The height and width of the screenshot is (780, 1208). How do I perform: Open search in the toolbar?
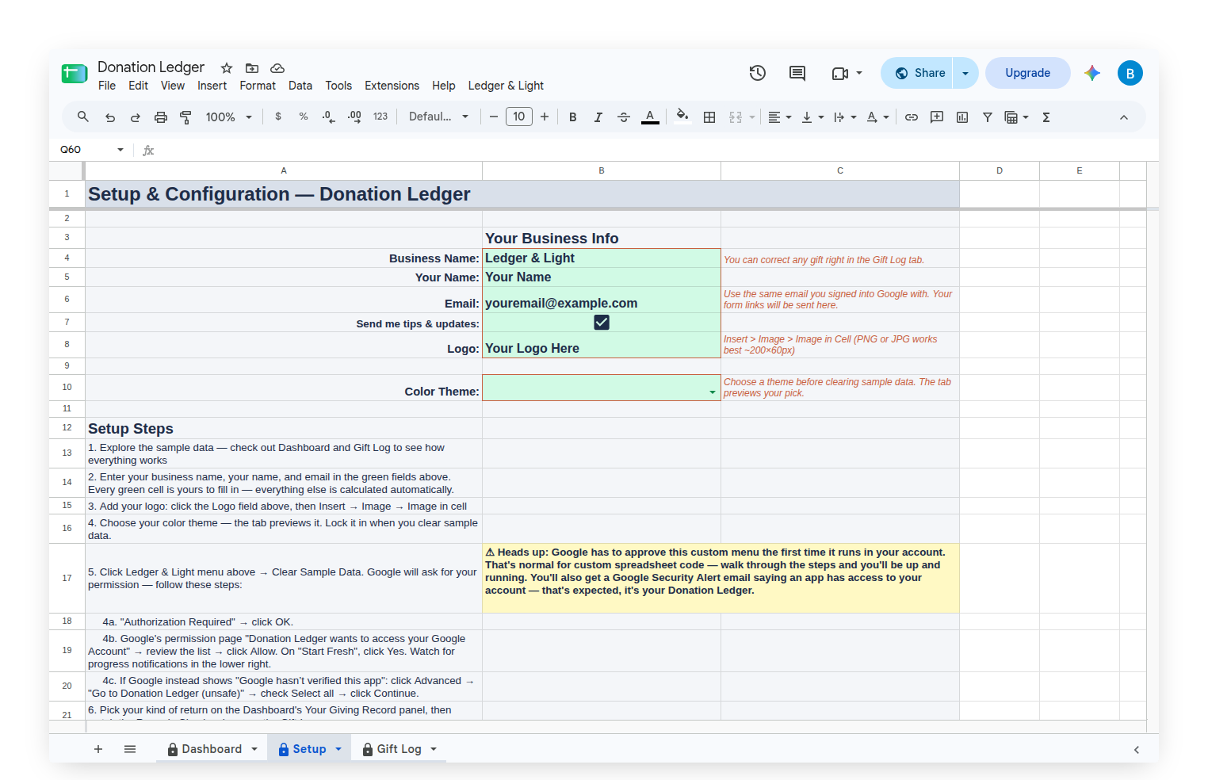click(83, 117)
